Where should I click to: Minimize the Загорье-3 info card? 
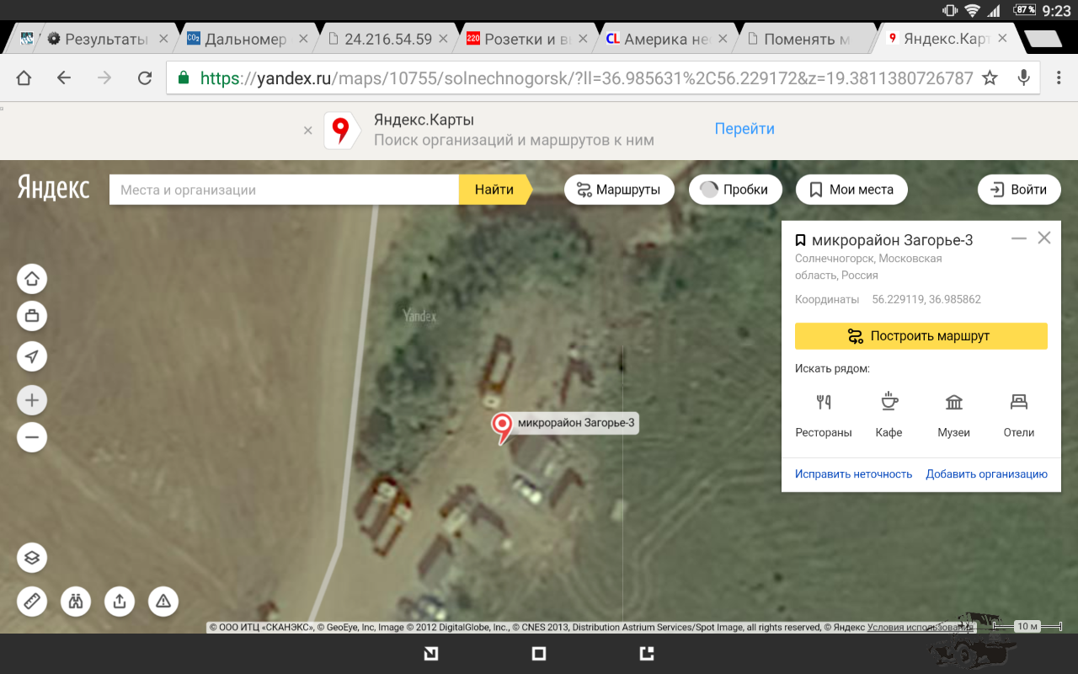(1019, 239)
